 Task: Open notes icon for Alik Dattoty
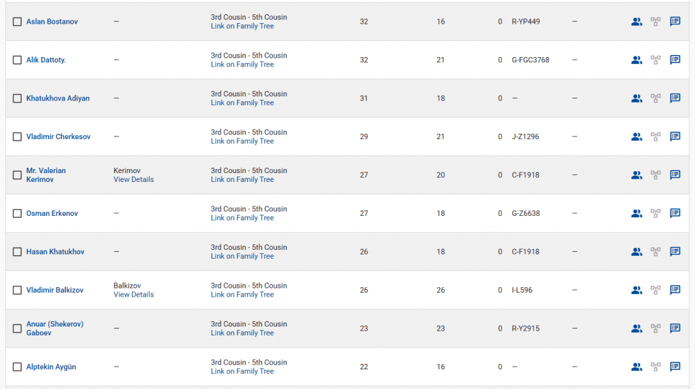coord(675,60)
